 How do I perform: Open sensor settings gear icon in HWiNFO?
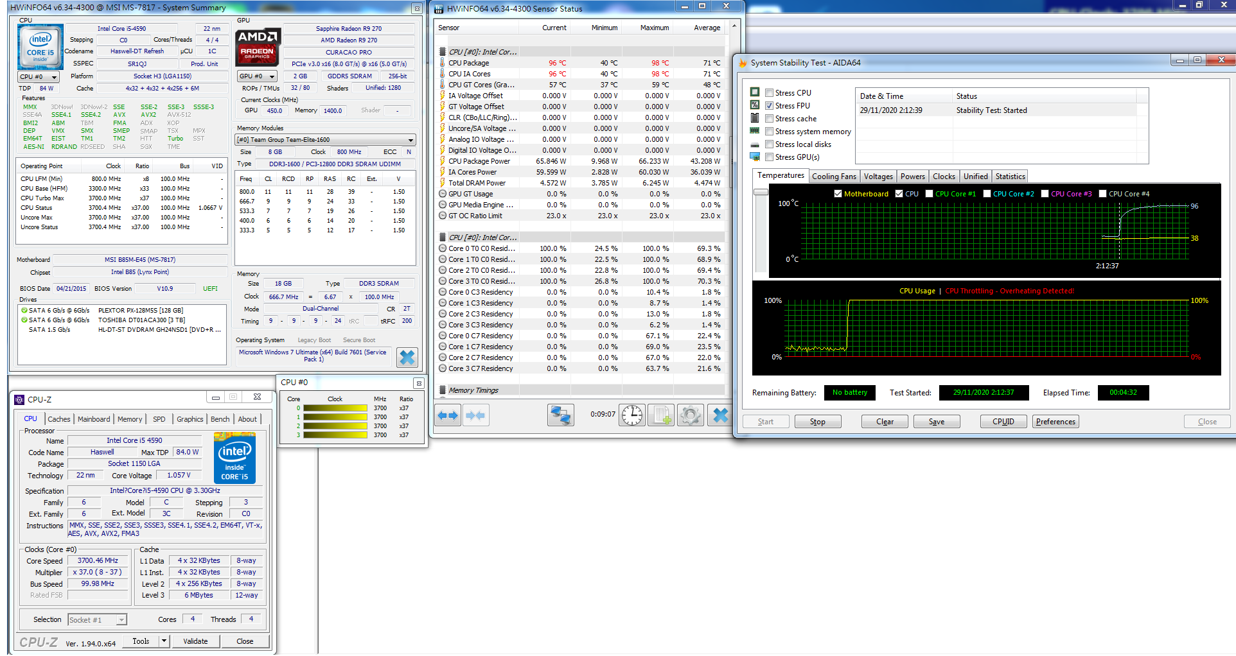tap(691, 415)
